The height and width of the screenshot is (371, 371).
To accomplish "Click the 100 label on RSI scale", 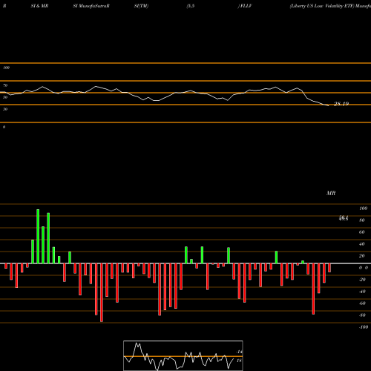I will (x=6, y=68).
